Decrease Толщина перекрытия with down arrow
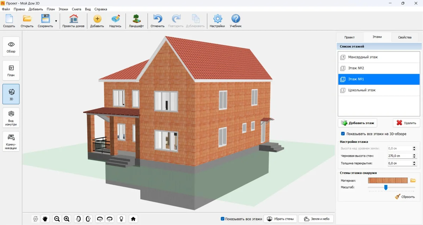The width and height of the screenshot is (423, 225). point(414,165)
